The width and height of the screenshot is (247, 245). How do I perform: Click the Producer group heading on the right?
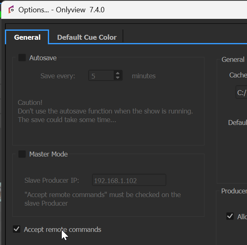coord(234,191)
